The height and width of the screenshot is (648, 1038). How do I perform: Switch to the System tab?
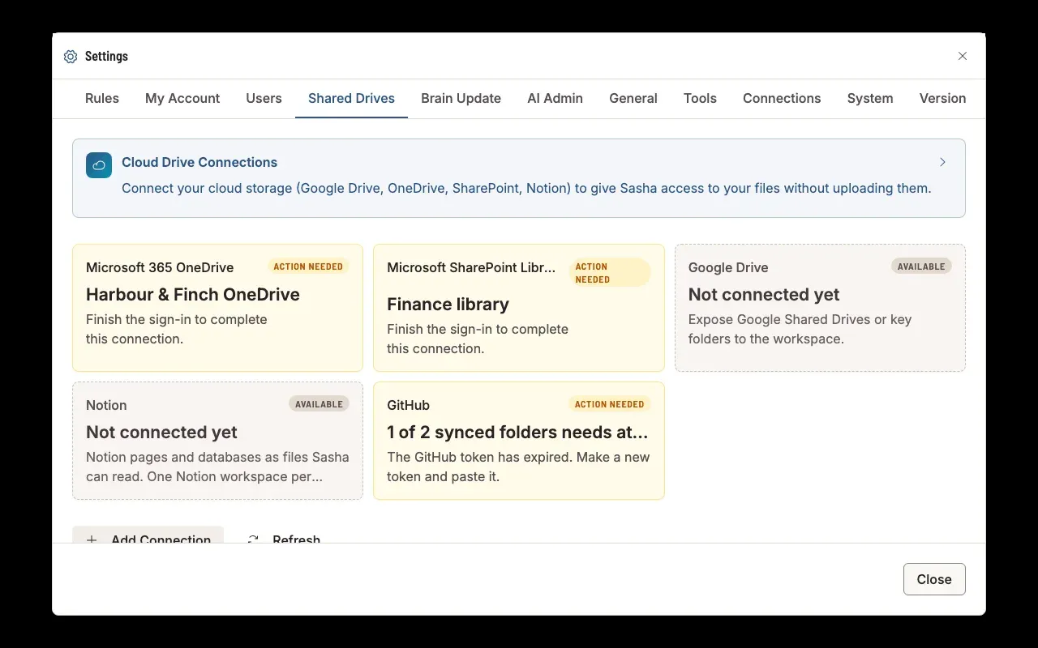(x=870, y=98)
